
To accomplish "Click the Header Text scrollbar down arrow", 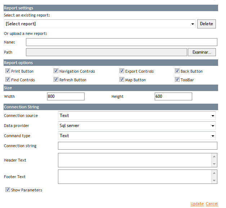I will tap(214, 164).
